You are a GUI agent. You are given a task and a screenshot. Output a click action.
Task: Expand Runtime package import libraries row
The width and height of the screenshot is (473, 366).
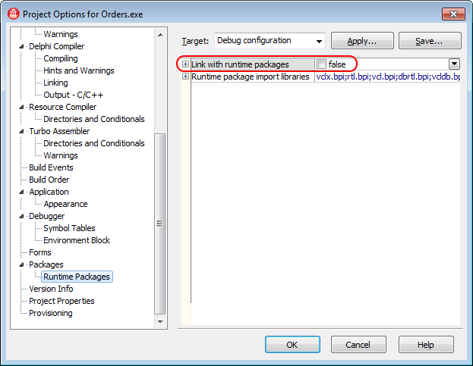185,77
